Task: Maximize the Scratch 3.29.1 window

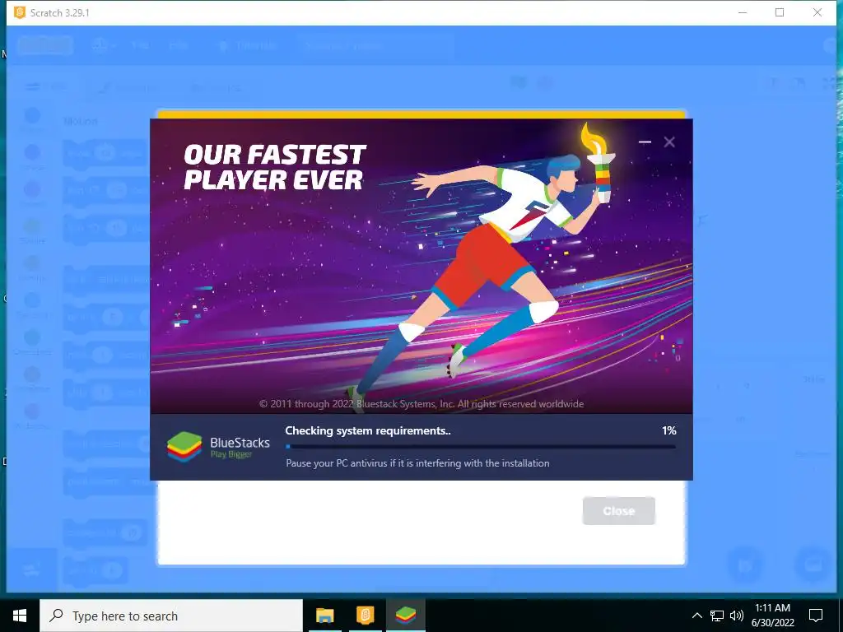Action: pyautogui.click(x=780, y=12)
